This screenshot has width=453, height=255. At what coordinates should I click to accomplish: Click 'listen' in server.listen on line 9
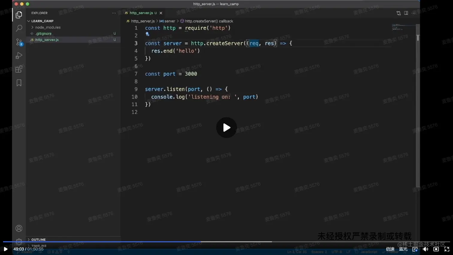(176, 89)
